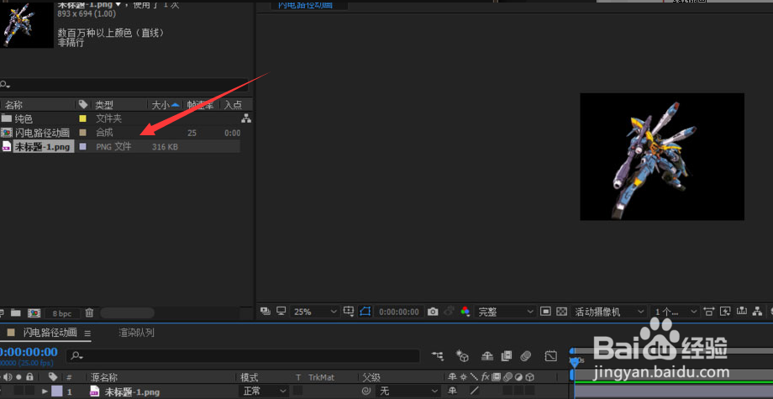The height and width of the screenshot is (399, 773).
Task: Switch to the 渲染队列 tab
Action: [x=137, y=333]
